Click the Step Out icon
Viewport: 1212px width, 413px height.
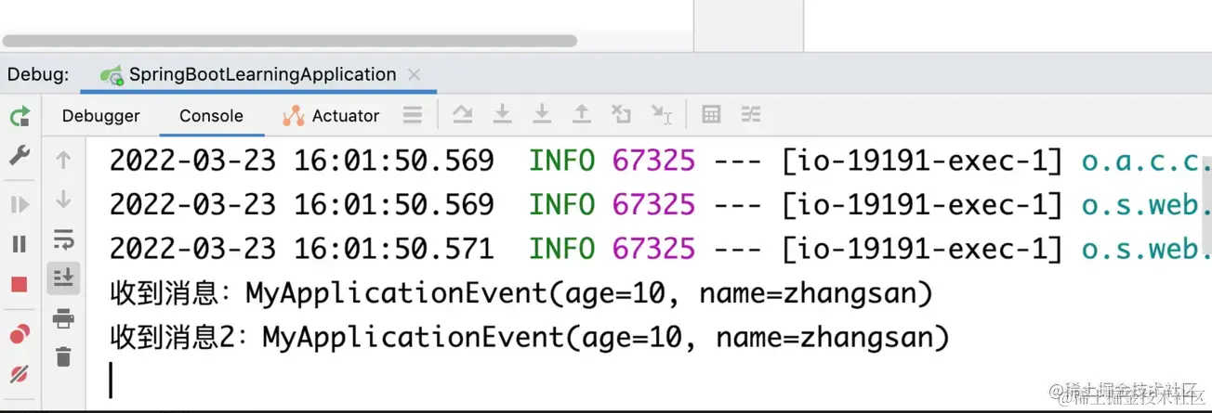(x=582, y=114)
